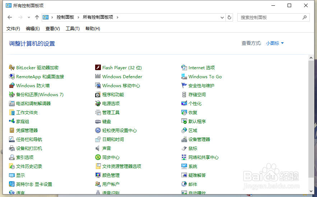The image size is (317, 197).
Task: Click the scrollbar up arrow
Action: point(311,58)
